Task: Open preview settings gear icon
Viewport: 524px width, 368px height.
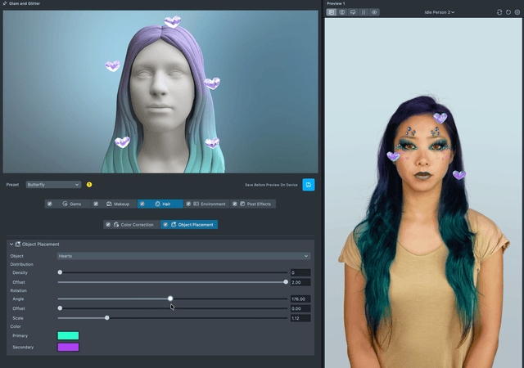Action: tap(517, 12)
